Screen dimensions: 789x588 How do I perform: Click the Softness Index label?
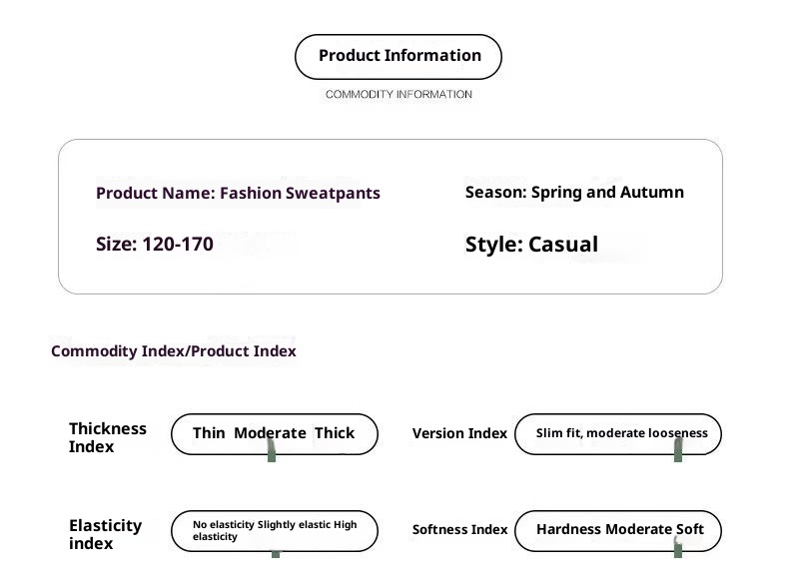point(459,530)
